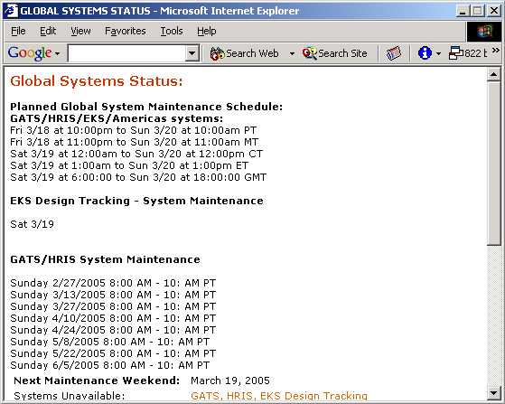This screenshot has width=505, height=404.
Task: Click the Sunday 4/24/2005 row
Action: click(x=113, y=330)
